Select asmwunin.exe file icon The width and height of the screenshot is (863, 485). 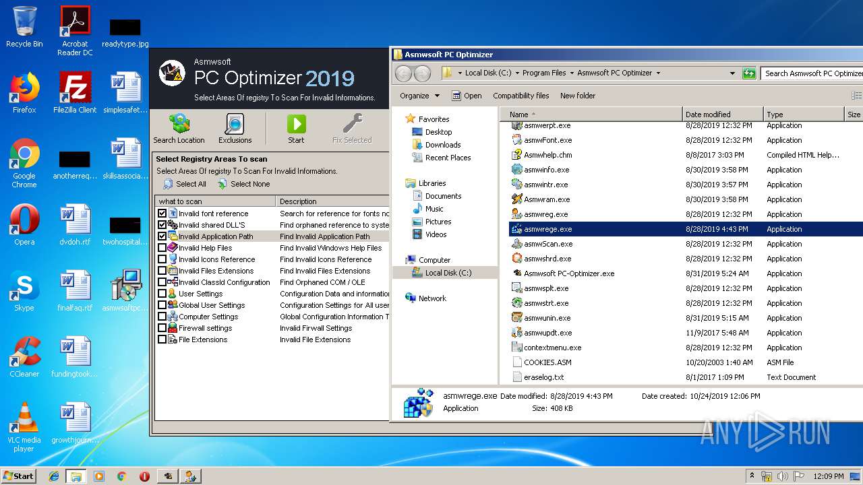[517, 318]
